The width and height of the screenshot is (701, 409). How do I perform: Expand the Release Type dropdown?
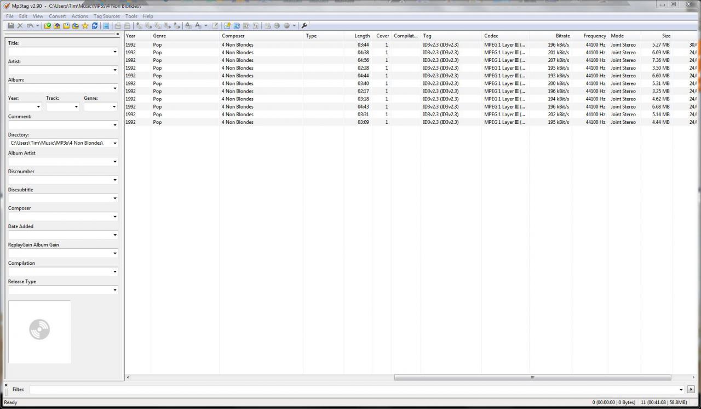pos(114,290)
